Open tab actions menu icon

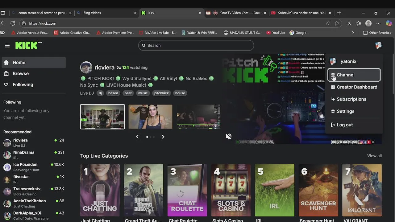3,13
